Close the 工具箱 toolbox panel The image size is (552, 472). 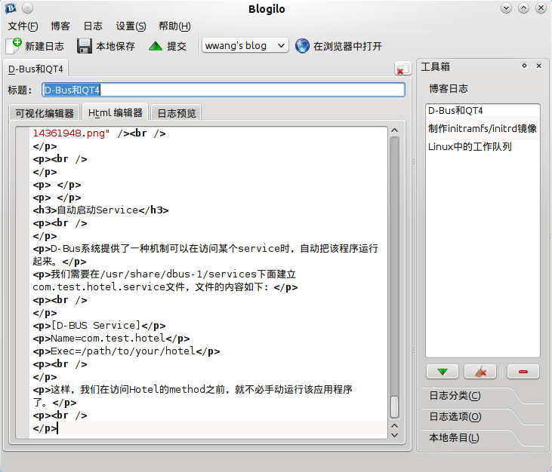[538, 66]
